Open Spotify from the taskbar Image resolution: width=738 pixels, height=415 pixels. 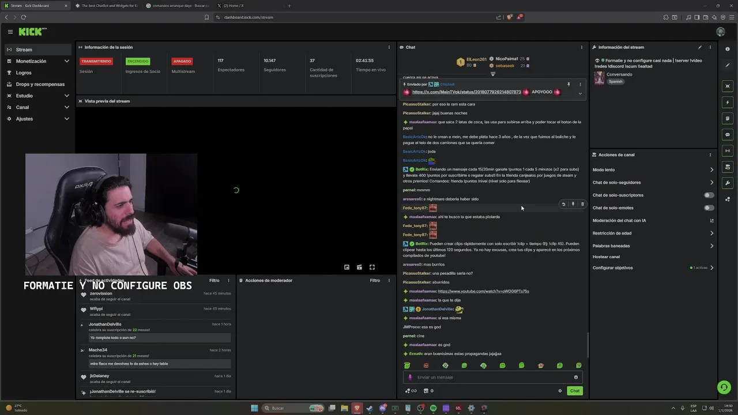click(433, 408)
